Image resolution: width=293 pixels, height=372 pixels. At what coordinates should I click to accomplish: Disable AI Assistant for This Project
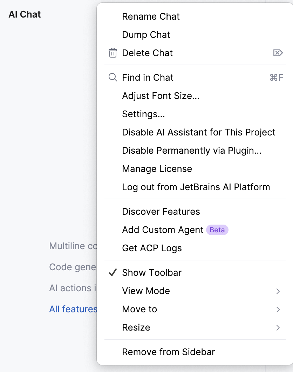(199, 132)
